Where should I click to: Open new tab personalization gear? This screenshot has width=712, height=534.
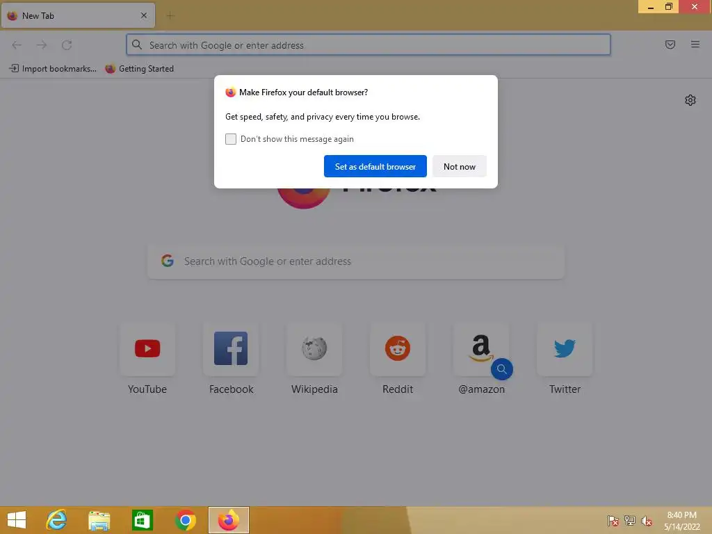690,100
